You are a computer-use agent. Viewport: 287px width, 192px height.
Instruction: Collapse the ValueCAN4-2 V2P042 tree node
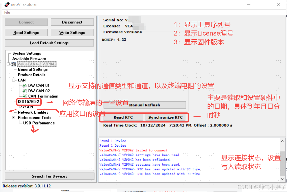click(8, 64)
